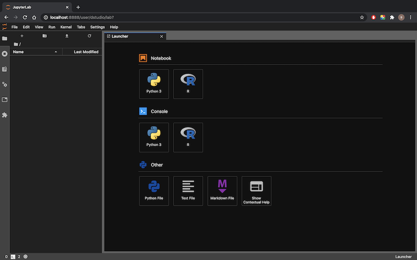417x260 pixels.
Task: Click the red browser extension icon
Action: [373, 17]
